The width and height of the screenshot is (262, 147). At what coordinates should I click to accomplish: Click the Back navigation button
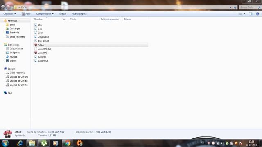click(x=3, y=7)
